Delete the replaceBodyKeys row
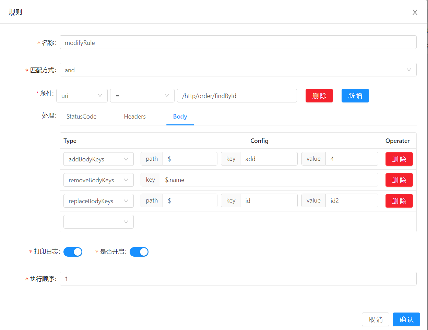The height and width of the screenshot is (330, 428). [399, 201]
